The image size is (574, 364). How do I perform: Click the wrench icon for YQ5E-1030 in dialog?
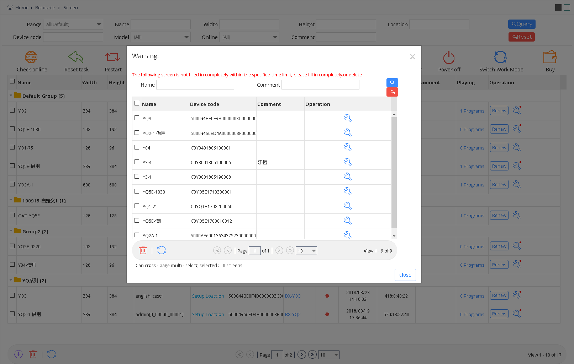point(348,191)
